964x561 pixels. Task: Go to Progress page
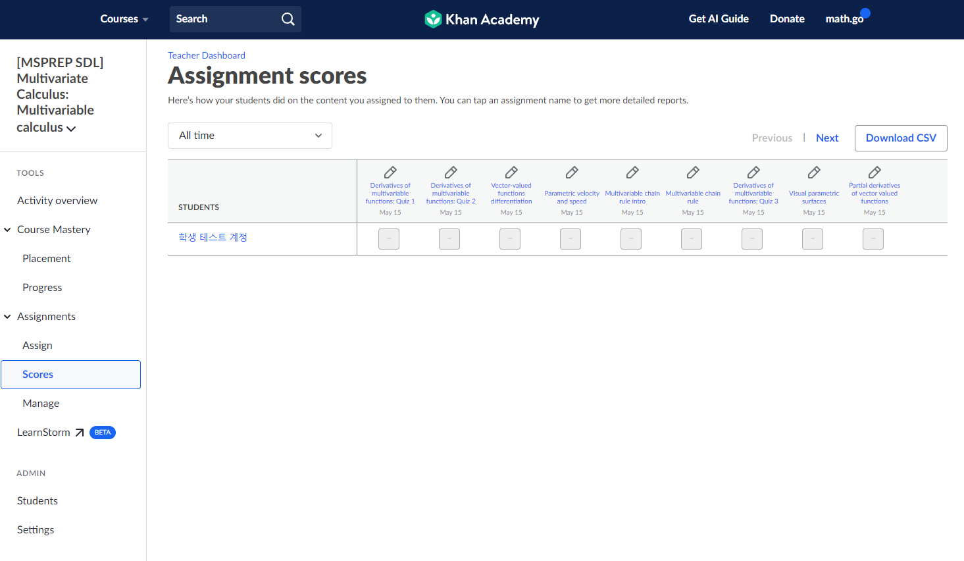click(42, 288)
